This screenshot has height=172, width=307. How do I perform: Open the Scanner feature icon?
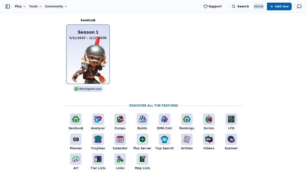point(231,139)
